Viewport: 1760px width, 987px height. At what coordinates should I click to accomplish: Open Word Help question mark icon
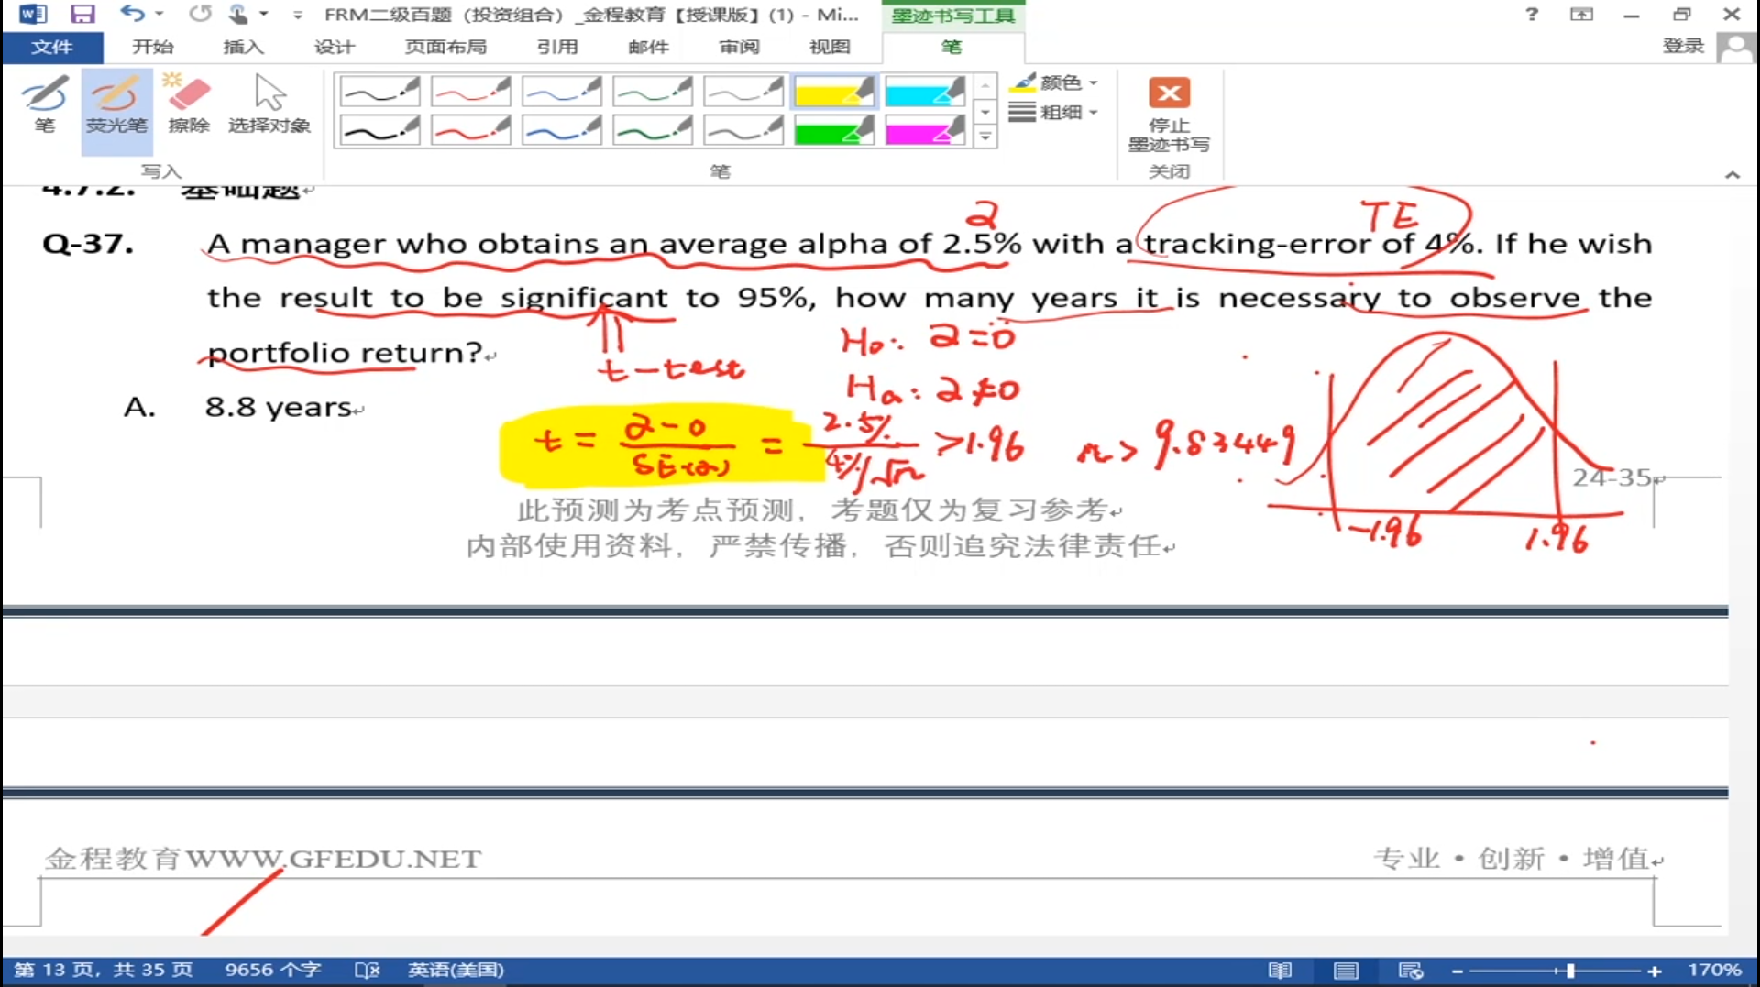click(x=1532, y=15)
